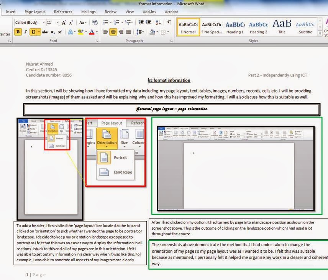Viewport: 328px width, 280px height.
Task: Increase the paragraph indent
Action: point(148,22)
